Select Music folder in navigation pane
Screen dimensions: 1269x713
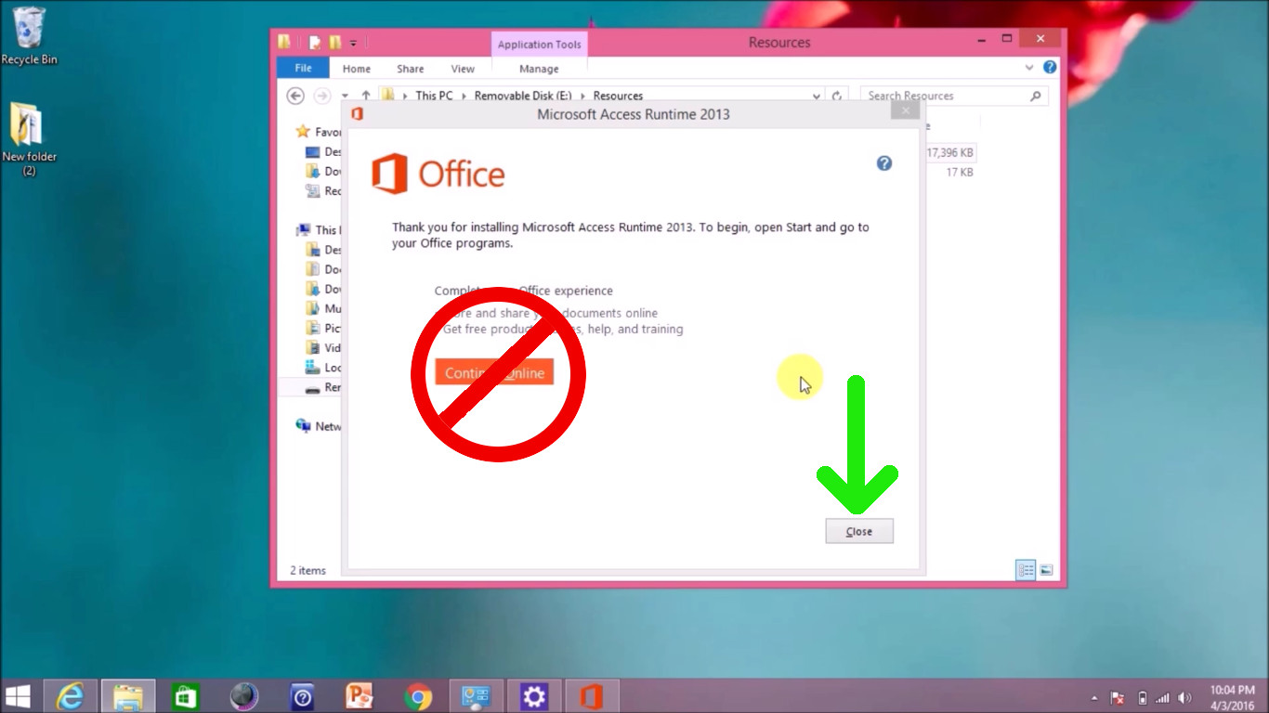point(323,308)
